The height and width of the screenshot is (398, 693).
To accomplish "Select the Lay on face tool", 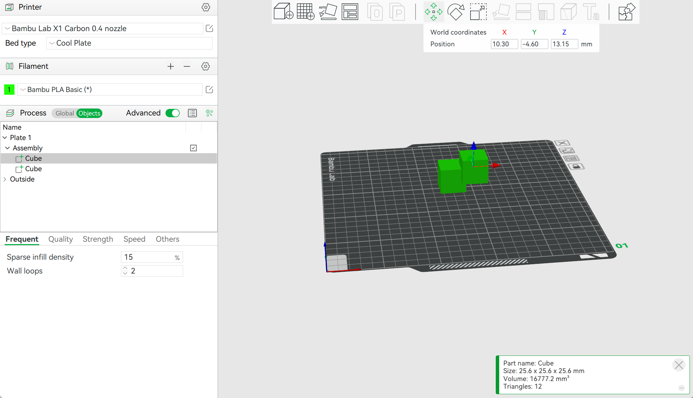I will (501, 11).
